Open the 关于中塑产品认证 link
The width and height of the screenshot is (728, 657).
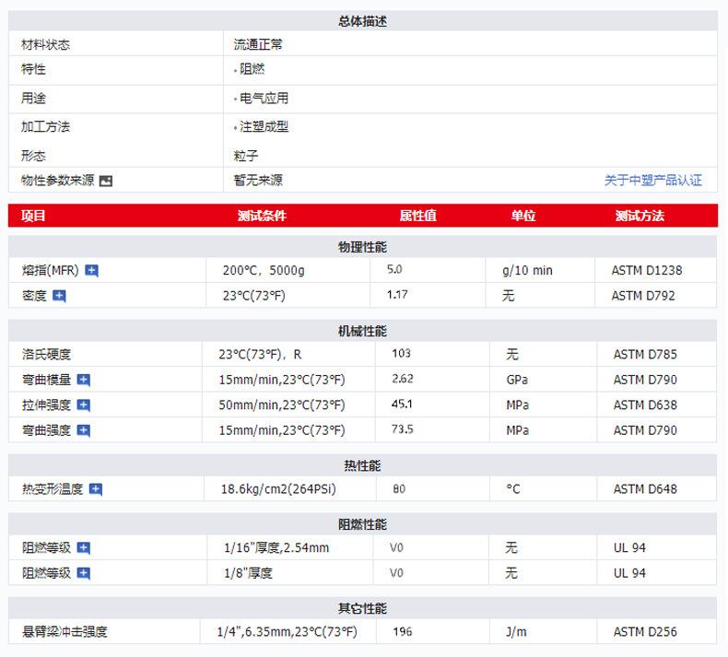tap(652, 181)
